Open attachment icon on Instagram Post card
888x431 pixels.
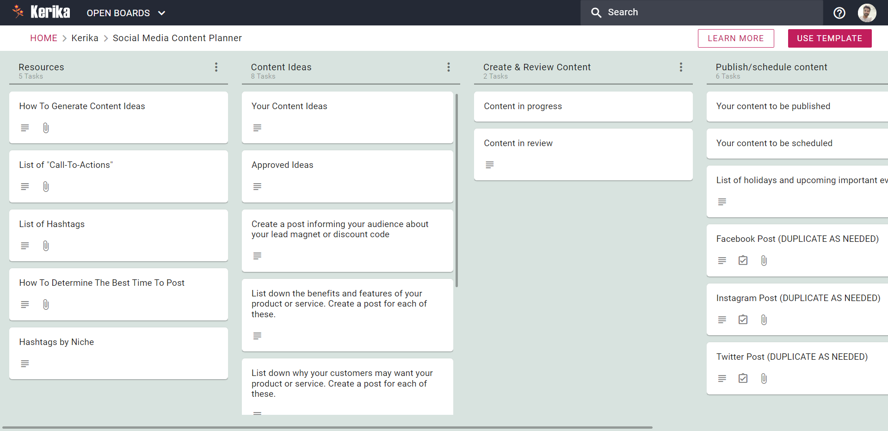click(x=764, y=320)
